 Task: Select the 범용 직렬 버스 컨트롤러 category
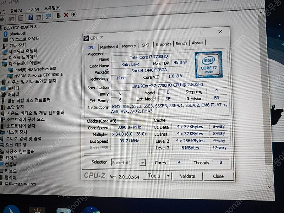(x=29, y=100)
